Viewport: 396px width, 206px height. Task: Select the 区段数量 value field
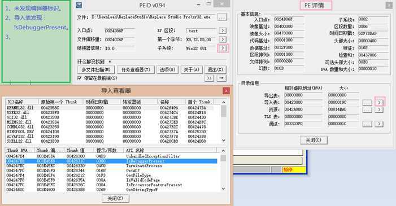pyautogui.click(x=373, y=27)
